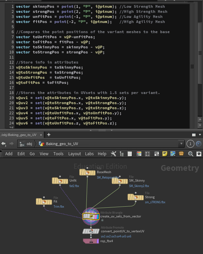Open the find node magnifier icon

coord(191,154)
